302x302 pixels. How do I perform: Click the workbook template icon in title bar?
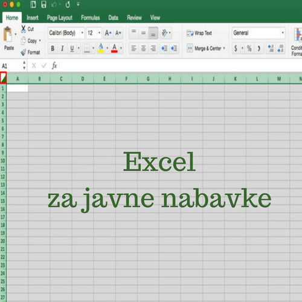point(33,4)
